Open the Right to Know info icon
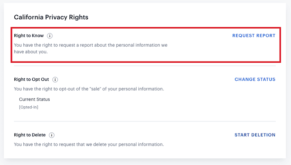Screen dimensions: 291x165 point(50,36)
